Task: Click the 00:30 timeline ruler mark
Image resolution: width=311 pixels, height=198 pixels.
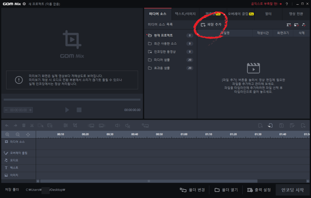Action: point(110,134)
